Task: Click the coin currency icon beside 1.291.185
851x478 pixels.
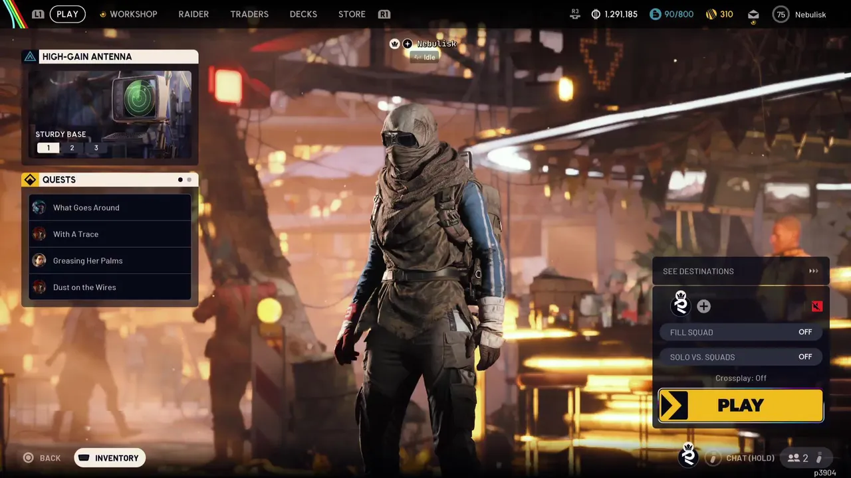Action: (596, 14)
